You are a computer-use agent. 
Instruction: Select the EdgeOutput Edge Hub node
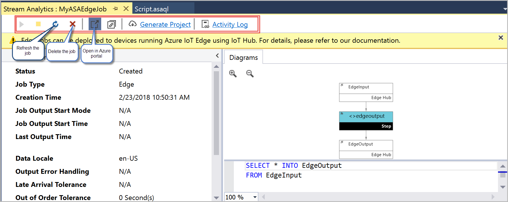tap(366, 149)
